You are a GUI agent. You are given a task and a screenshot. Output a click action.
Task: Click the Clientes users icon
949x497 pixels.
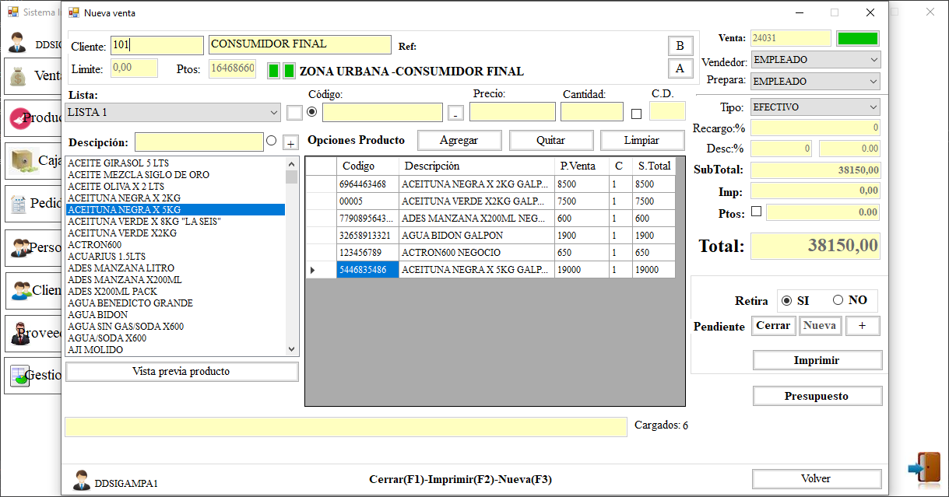tap(21, 291)
